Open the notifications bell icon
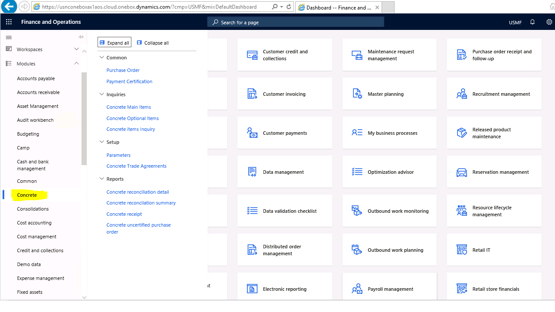The width and height of the screenshot is (555, 312). coord(532,22)
